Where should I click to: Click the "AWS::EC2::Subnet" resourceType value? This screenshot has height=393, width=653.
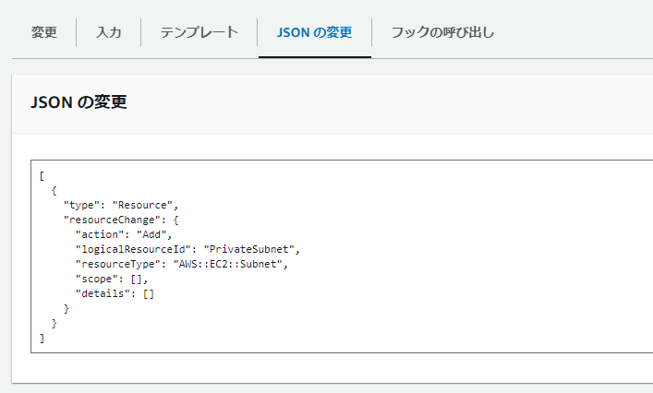tap(228, 264)
